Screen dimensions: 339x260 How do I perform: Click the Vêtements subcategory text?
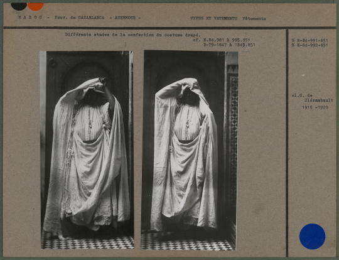pyautogui.click(x=254, y=19)
